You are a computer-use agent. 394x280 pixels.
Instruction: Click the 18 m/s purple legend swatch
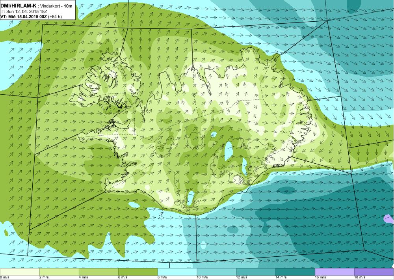pyautogui.click(x=374, y=272)
